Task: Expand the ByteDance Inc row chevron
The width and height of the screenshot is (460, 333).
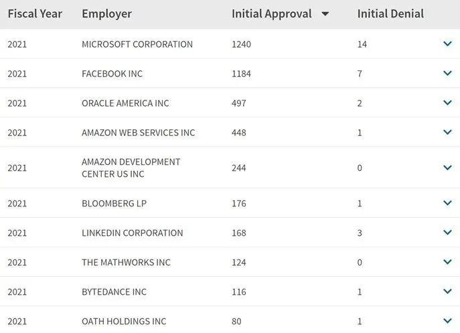Action: tap(448, 292)
